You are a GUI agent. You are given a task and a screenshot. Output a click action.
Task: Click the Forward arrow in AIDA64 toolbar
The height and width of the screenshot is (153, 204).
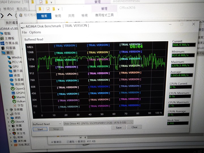2,16
